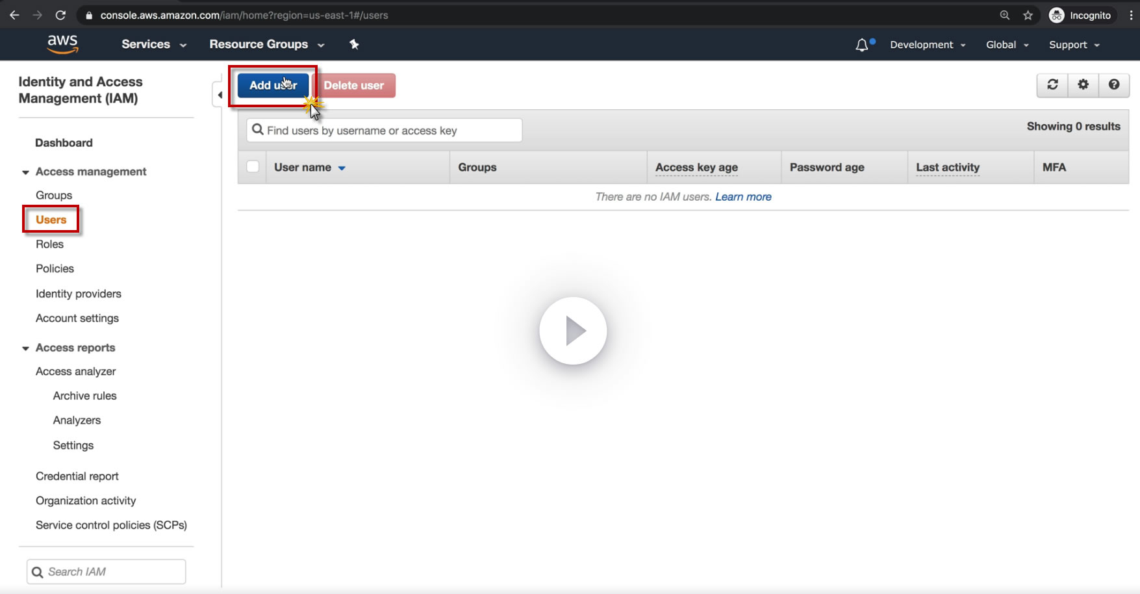Click the Search IAM input box
The width and height of the screenshot is (1140, 594).
tap(107, 572)
